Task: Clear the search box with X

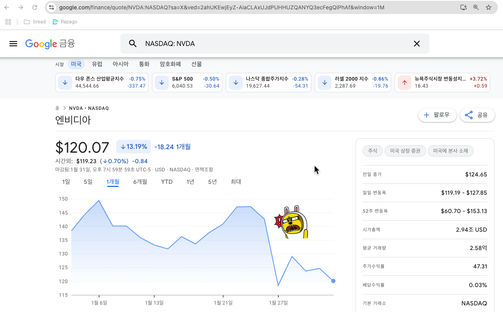Action: 417,44
